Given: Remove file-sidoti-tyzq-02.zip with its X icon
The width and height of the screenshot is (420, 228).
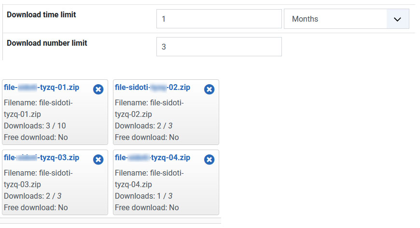Looking at the screenshot, I should click(x=209, y=89).
